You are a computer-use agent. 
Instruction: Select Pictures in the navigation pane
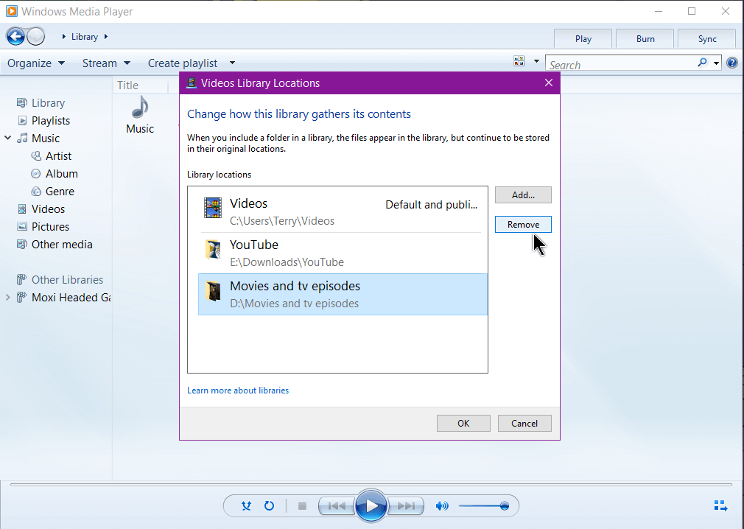click(50, 227)
